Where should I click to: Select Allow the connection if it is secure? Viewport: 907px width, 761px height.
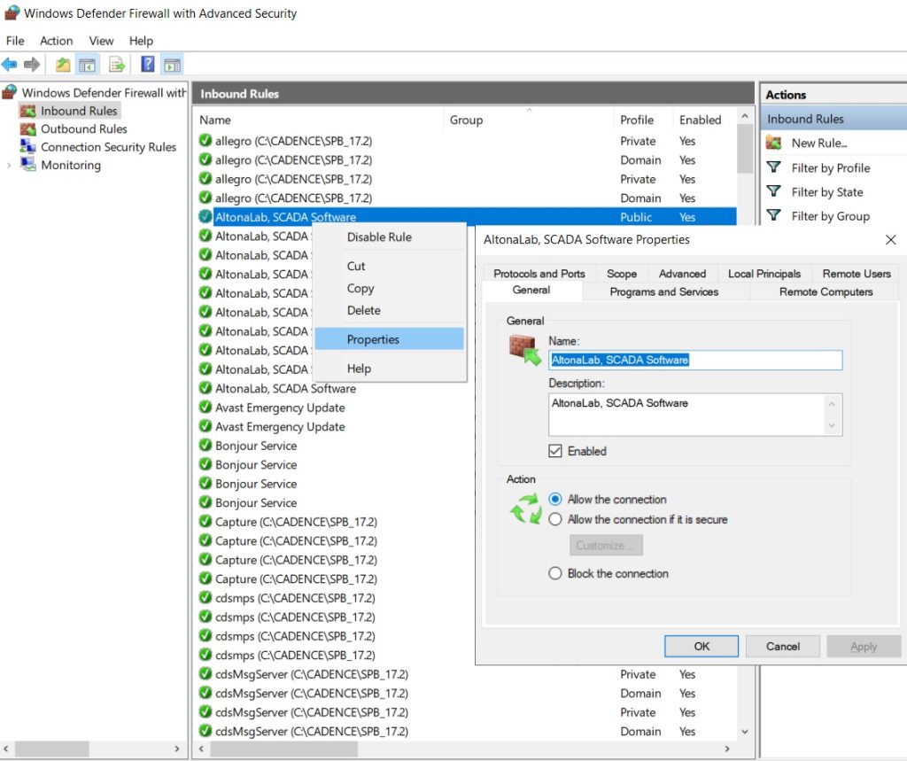coord(554,519)
